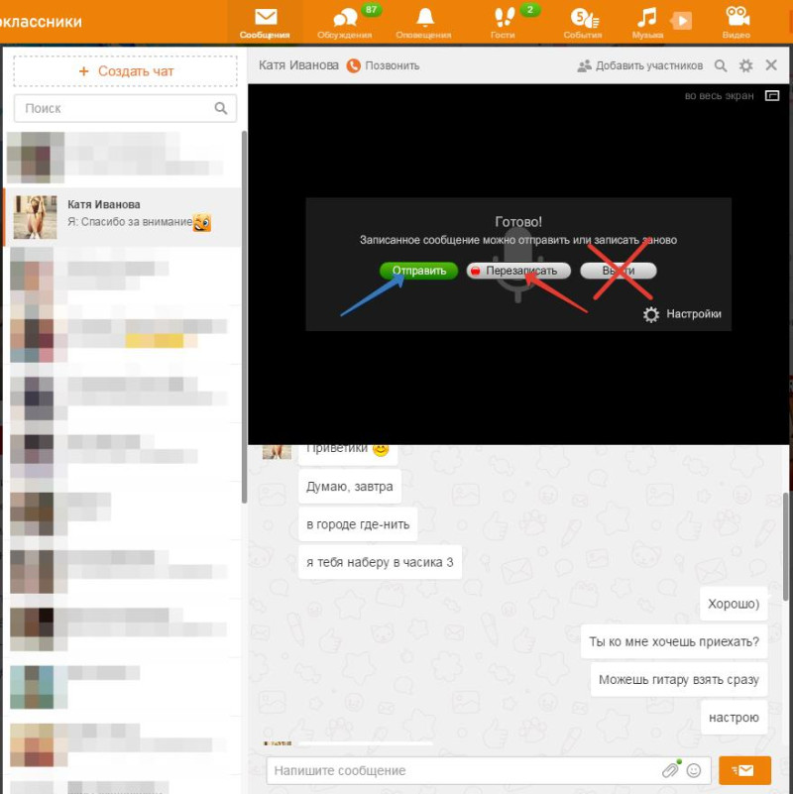Select the Катя Иванова conversation in list
793x794 pixels.
click(123, 217)
